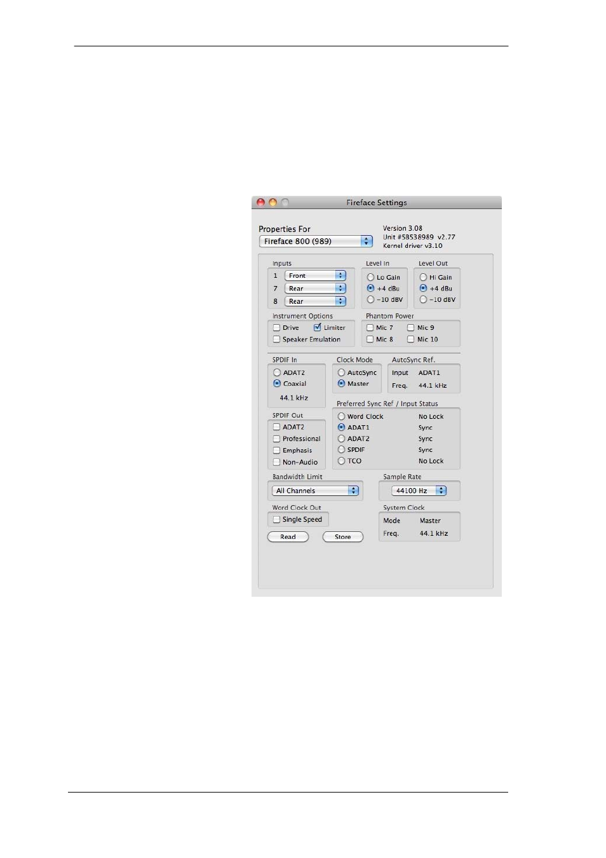This screenshot has width=606, height=858.
Task: Enable ADAT2 for SPDIF Out
Action: [276, 427]
